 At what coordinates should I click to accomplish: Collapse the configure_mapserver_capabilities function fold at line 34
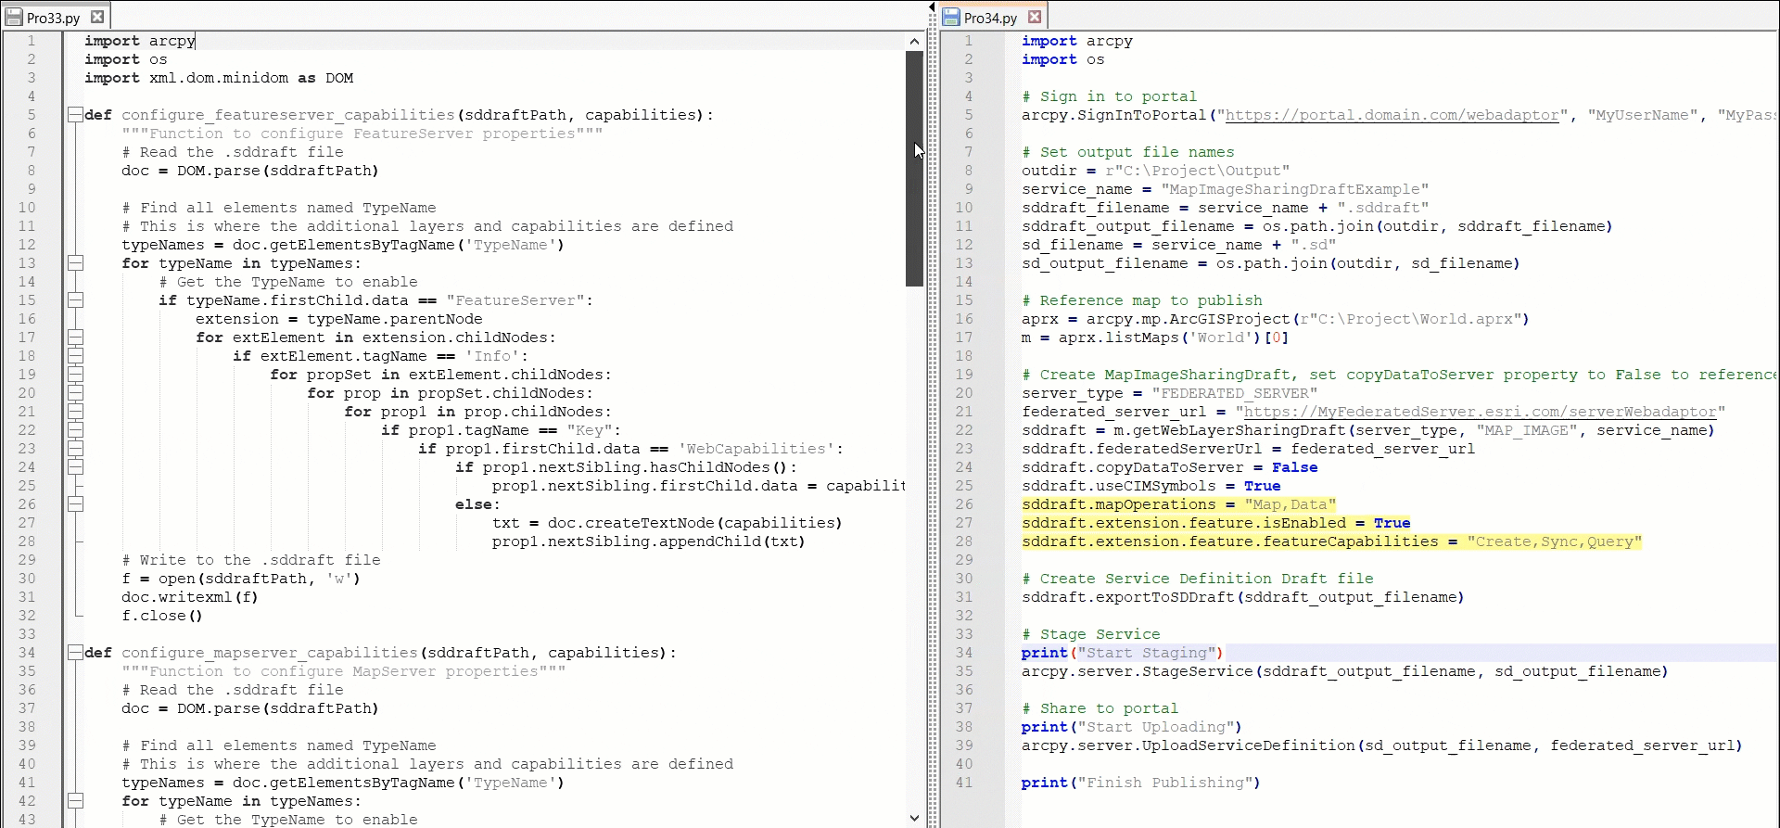click(x=75, y=653)
